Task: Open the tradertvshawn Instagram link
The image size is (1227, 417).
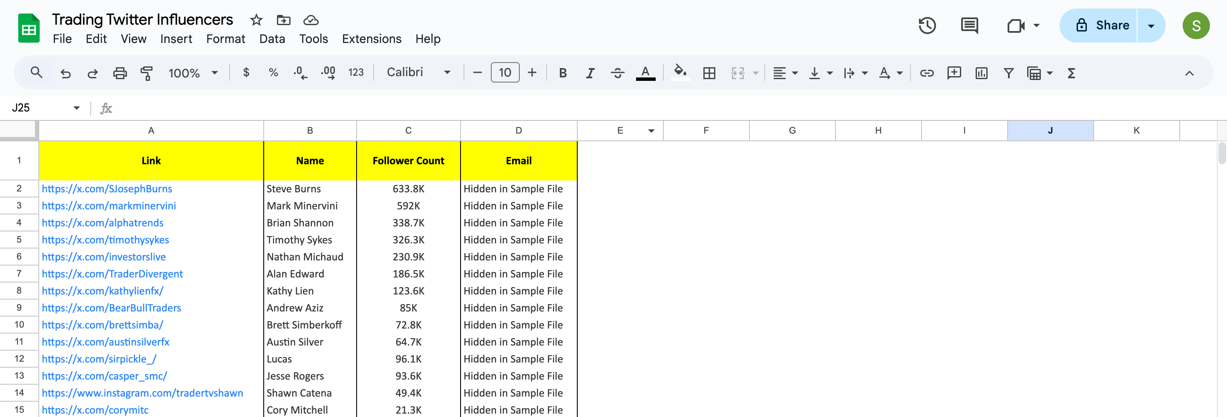Action: pyautogui.click(x=142, y=393)
